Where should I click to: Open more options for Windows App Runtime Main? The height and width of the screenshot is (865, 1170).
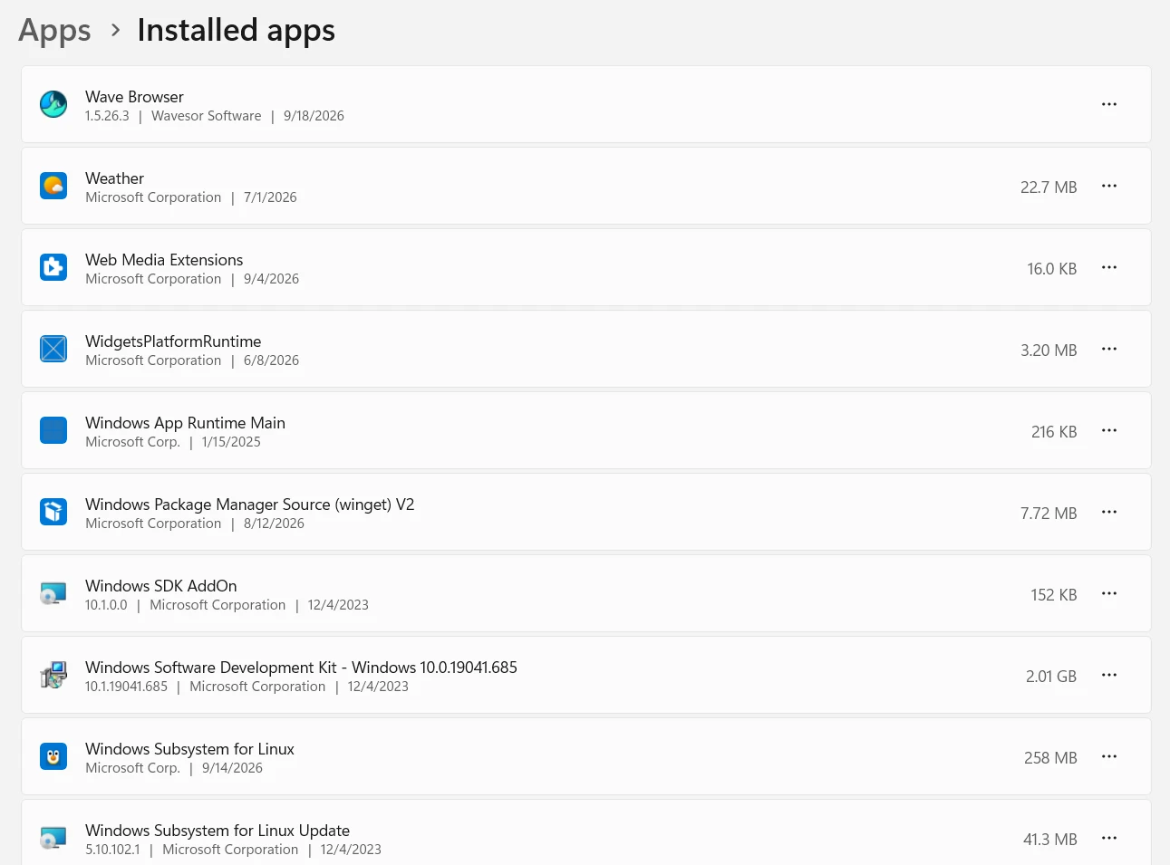(1109, 430)
